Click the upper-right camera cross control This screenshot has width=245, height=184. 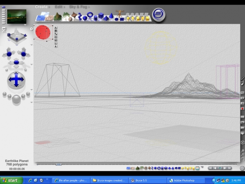click(x=23, y=54)
